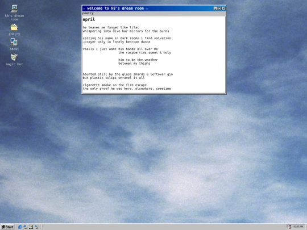This screenshot has width=307, height=230.
Task: Click the taskbar clock showing the time
Action: (x=298, y=227)
